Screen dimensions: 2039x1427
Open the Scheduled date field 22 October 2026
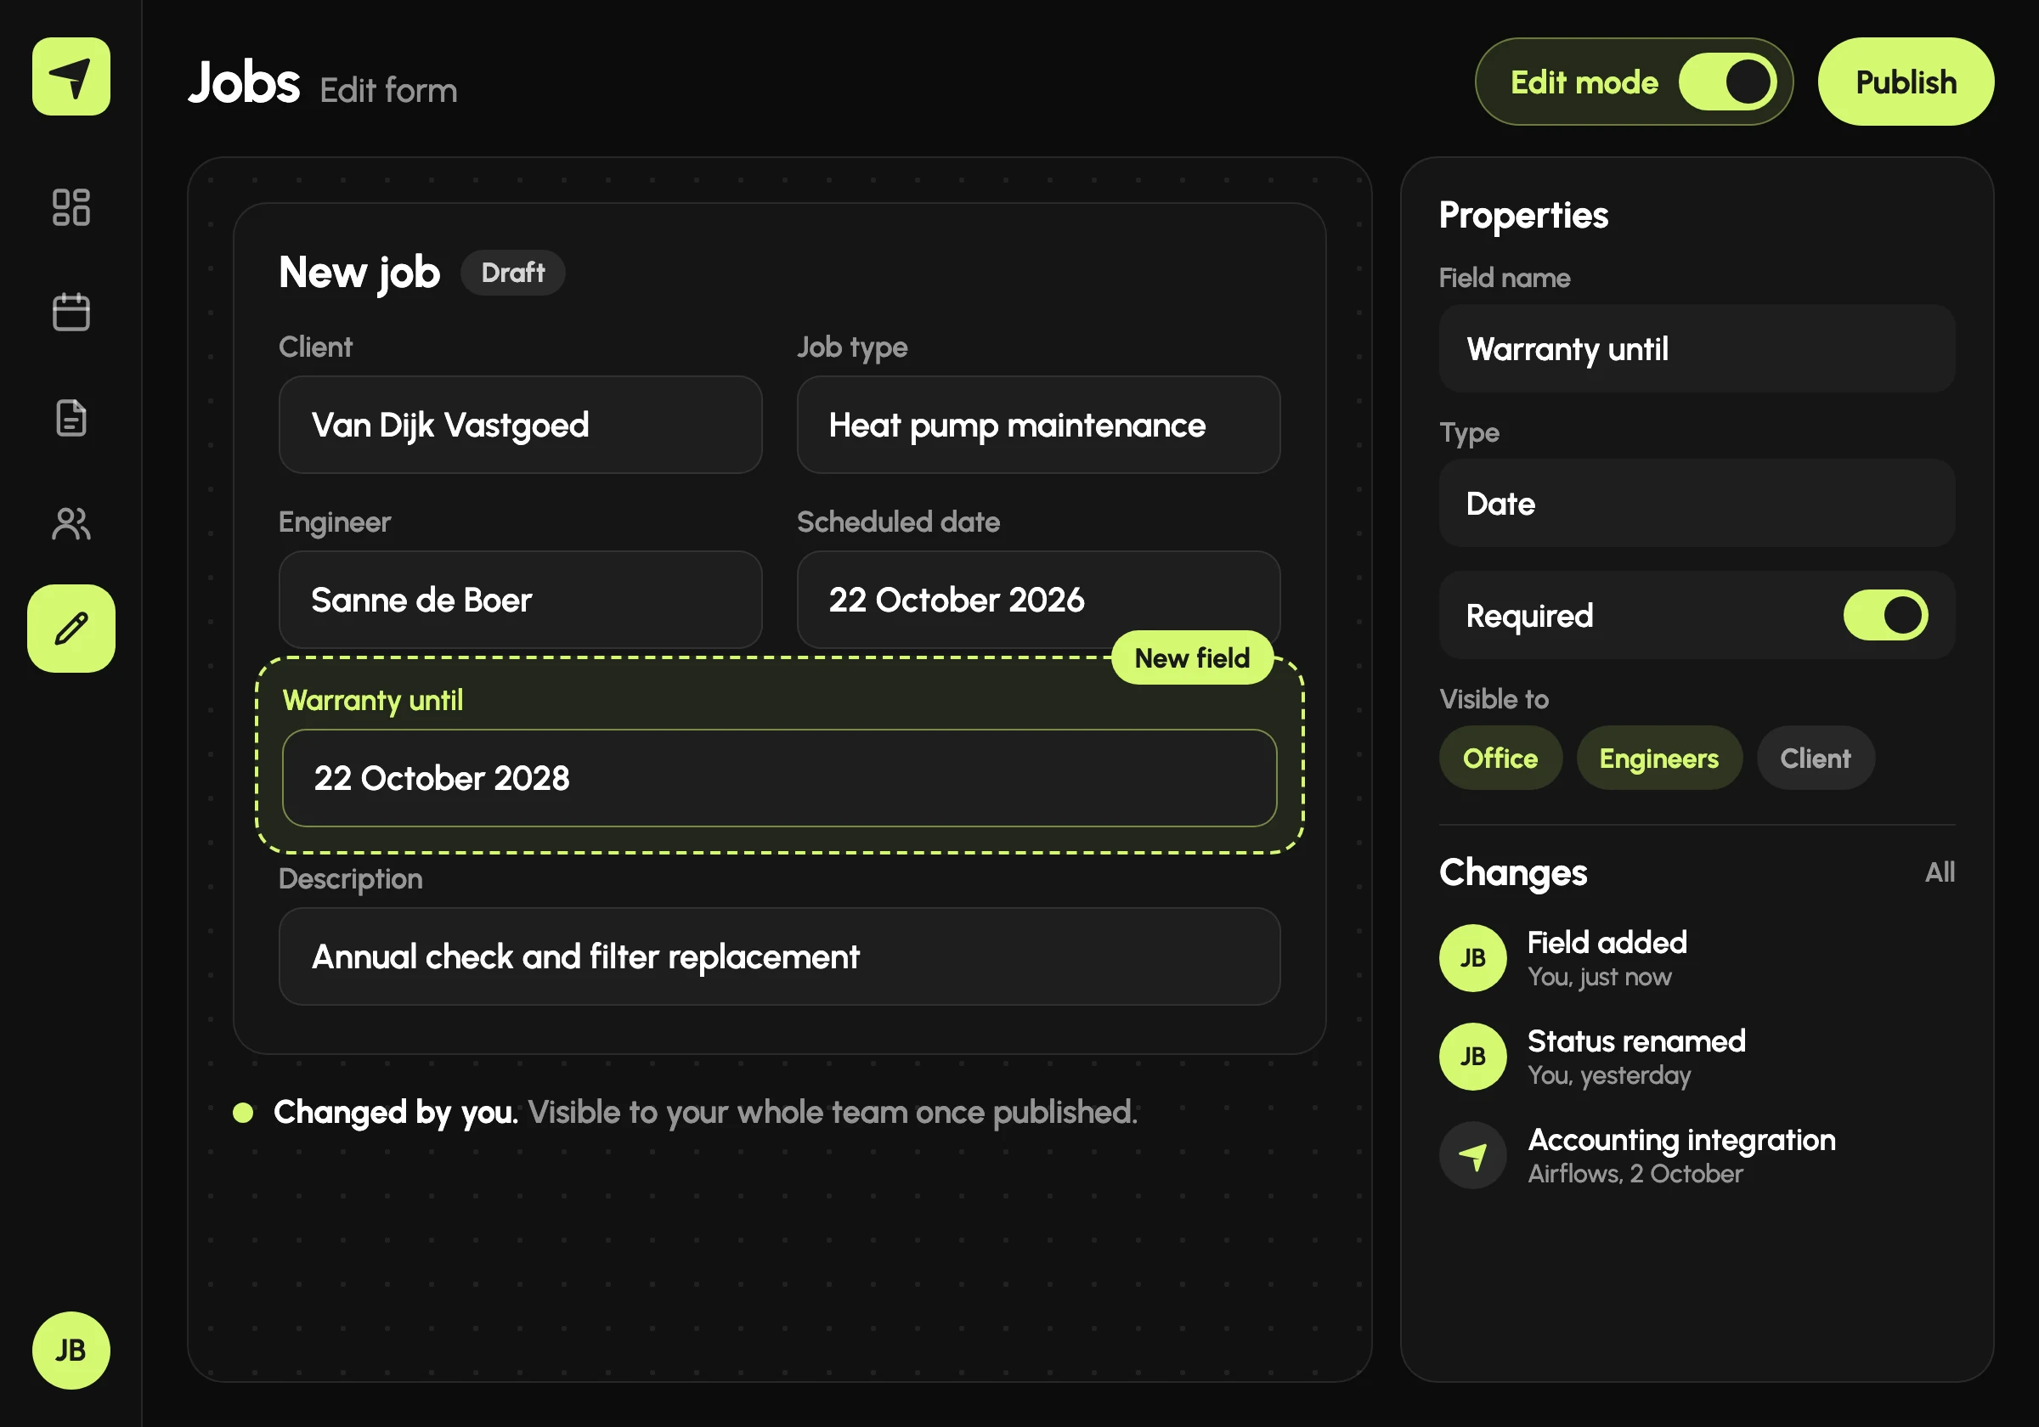1038,600
